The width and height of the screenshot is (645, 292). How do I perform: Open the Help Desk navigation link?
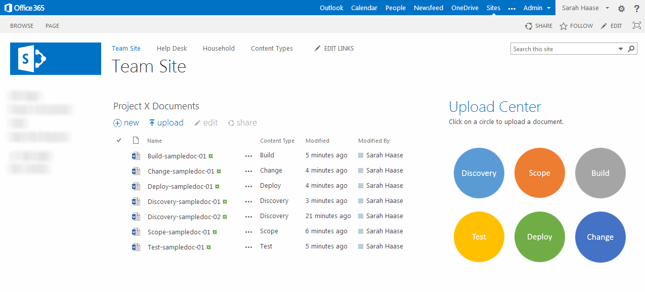171,49
